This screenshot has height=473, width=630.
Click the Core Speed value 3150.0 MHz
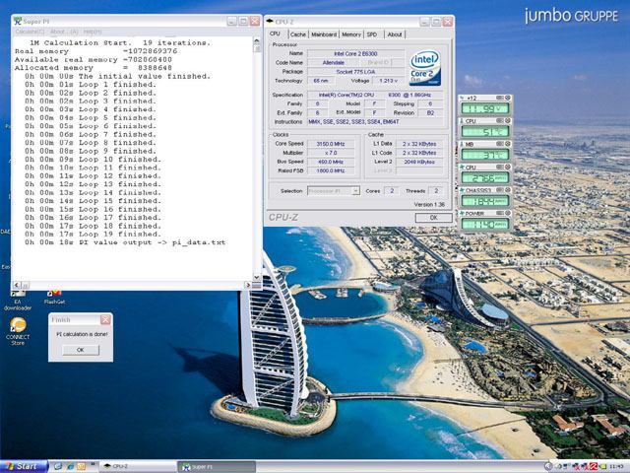[x=331, y=144]
